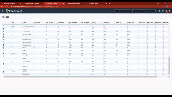This screenshot has height=97, width=172.
Task: Open the user profile icon
Action: [x=170, y=11]
